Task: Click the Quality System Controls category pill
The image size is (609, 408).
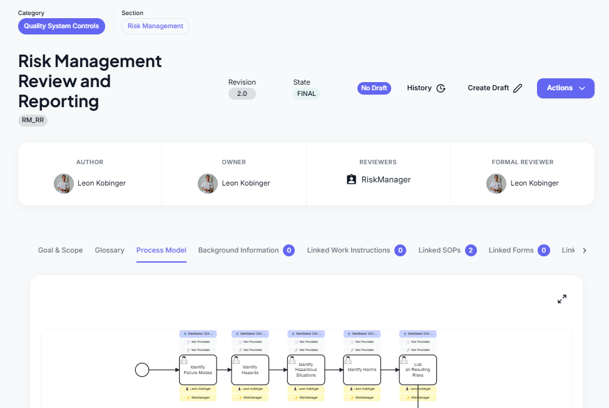Action: click(61, 26)
